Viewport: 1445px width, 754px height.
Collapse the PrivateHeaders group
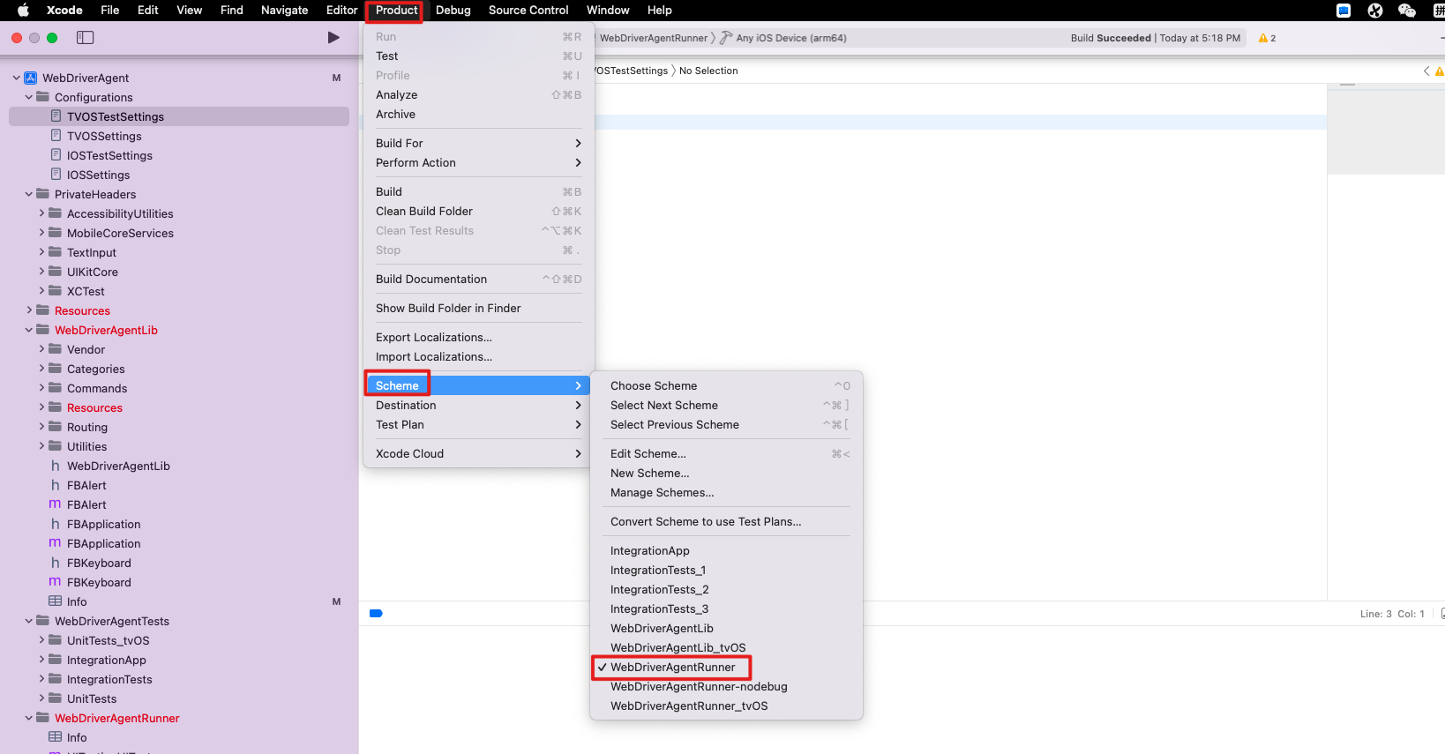pyautogui.click(x=29, y=194)
